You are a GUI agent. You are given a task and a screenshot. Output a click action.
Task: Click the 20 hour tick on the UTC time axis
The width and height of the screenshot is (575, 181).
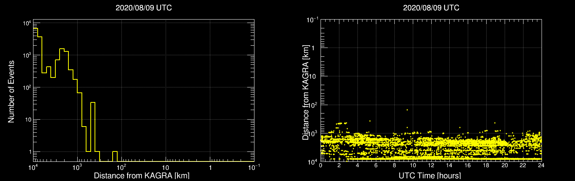(x=505, y=165)
